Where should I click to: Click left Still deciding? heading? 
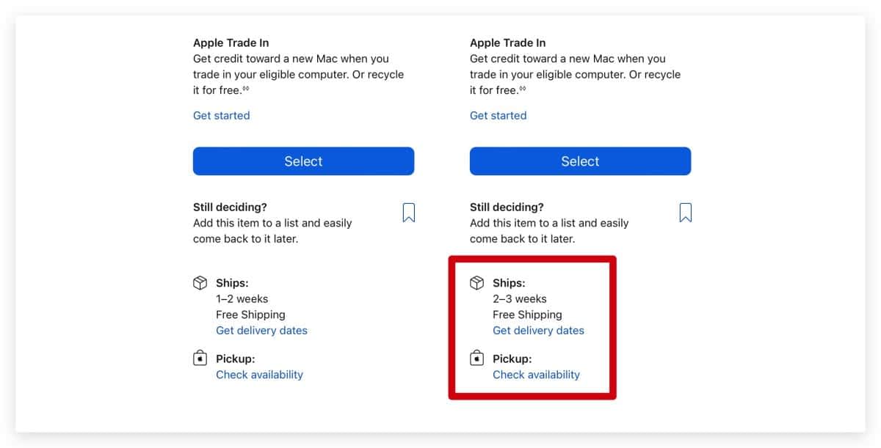(230, 208)
